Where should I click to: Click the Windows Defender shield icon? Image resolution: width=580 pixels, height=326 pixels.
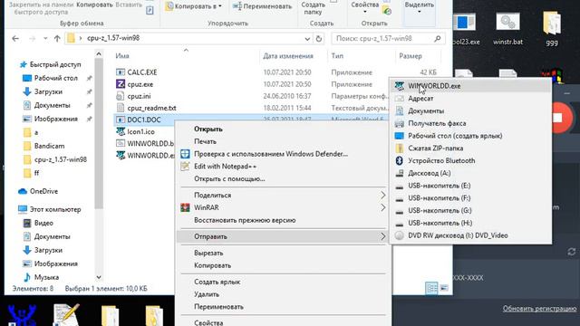click(185, 154)
